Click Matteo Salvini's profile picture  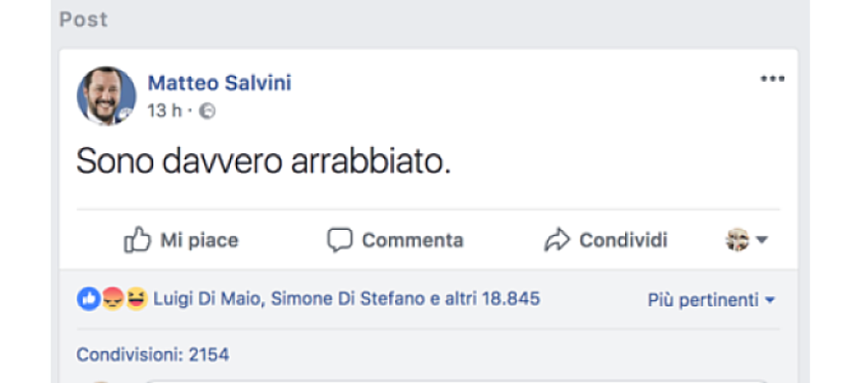[107, 96]
